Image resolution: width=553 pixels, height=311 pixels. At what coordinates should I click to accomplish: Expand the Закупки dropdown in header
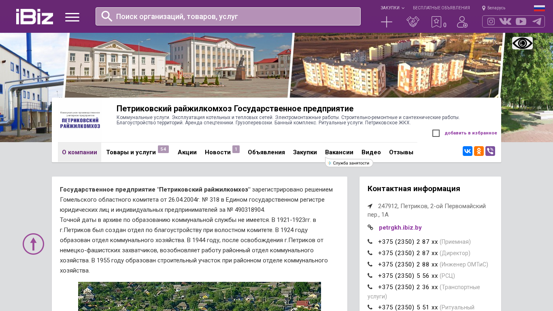coord(392,8)
